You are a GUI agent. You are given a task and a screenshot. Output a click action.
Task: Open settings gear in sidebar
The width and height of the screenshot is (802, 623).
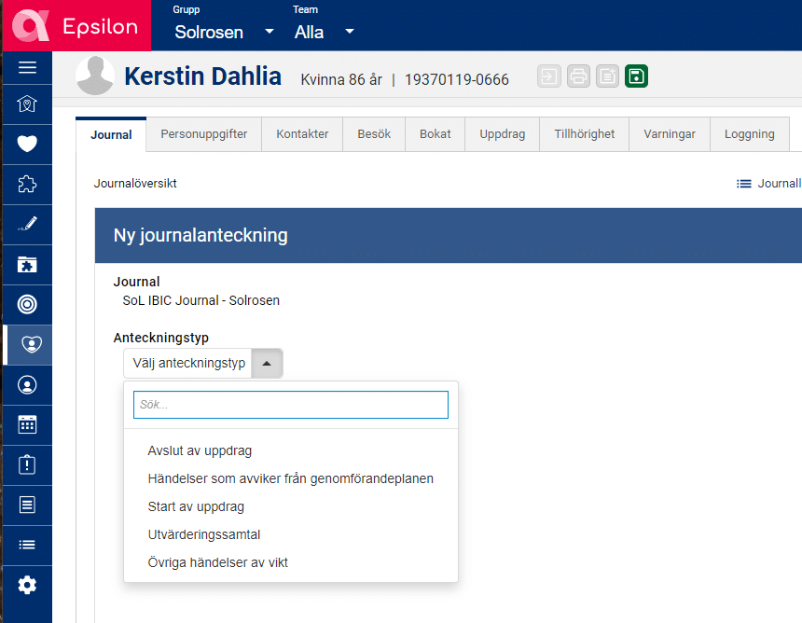(27, 585)
